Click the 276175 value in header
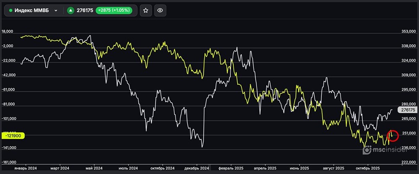The height and width of the screenshot is (174, 419). pyautogui.click(x=85, y=10)
